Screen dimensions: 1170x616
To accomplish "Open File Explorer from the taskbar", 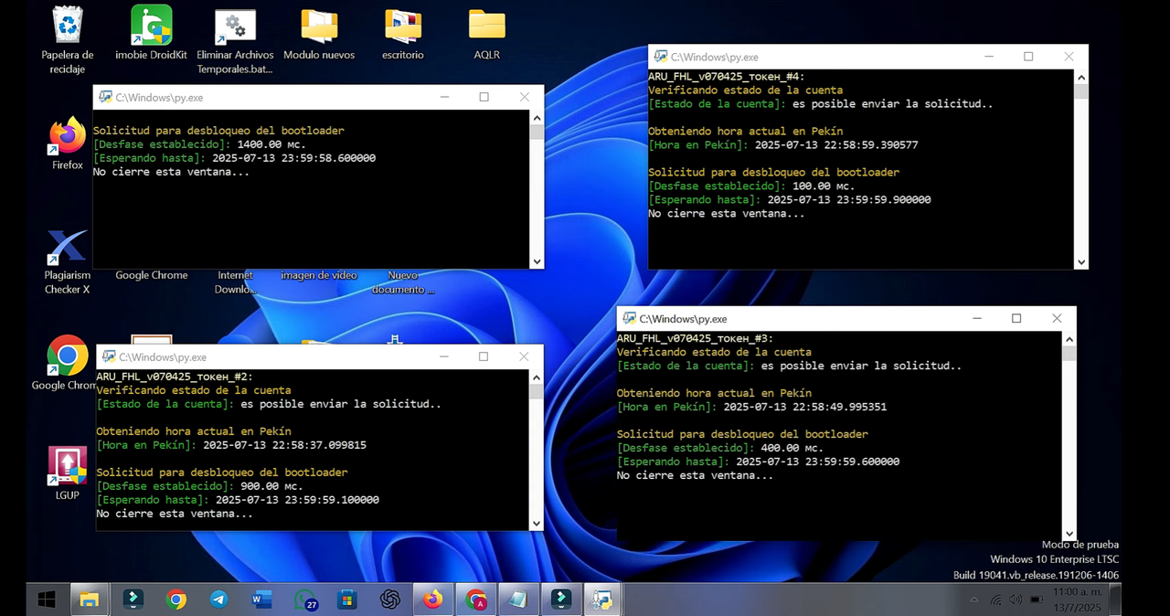I will click(90, 600).
